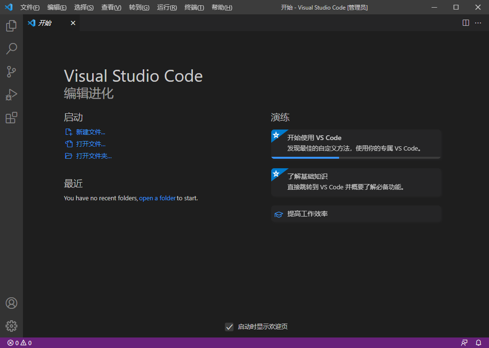
Task: Click the 编辑进化 subtitle text
Action: click(88, 93)
